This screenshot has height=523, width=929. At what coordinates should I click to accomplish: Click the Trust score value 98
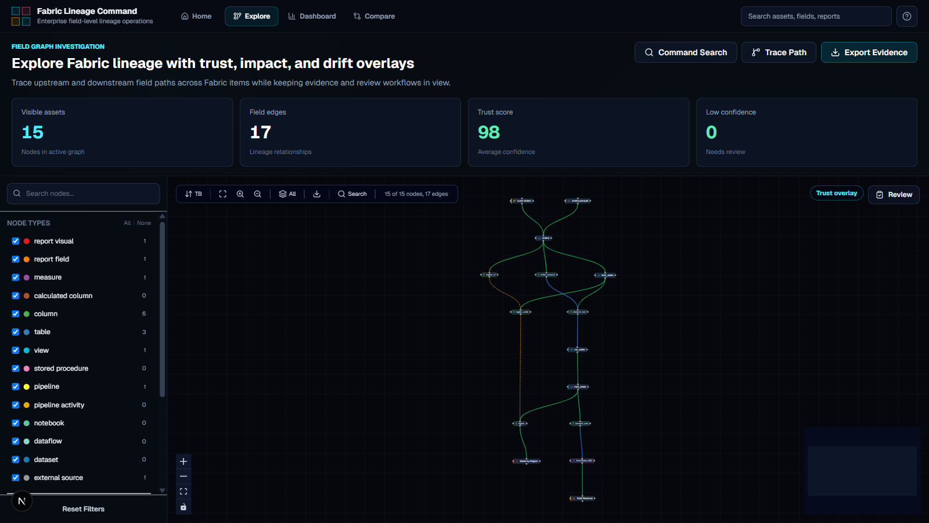click(x=489, y=132)
